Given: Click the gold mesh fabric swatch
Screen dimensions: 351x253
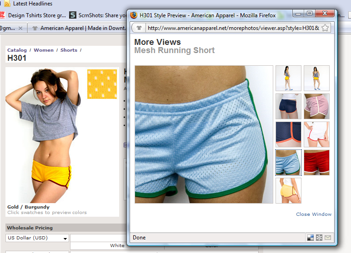Looking at the screenshot, I should coord(102,84).
